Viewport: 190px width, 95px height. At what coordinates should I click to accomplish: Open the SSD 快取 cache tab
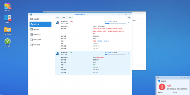click(x=40, y=45)
